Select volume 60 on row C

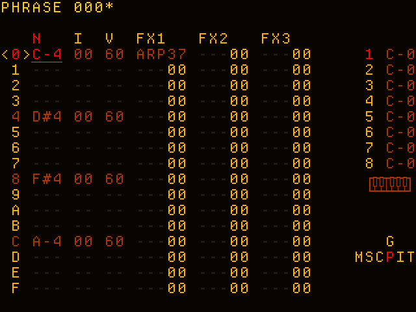[x=114, y=241]
